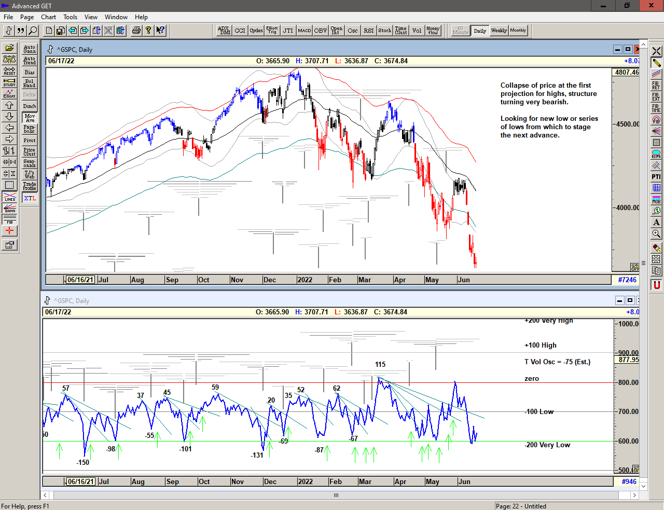Open the Tools menu
The image size is (664, 510).
(70, 17)
